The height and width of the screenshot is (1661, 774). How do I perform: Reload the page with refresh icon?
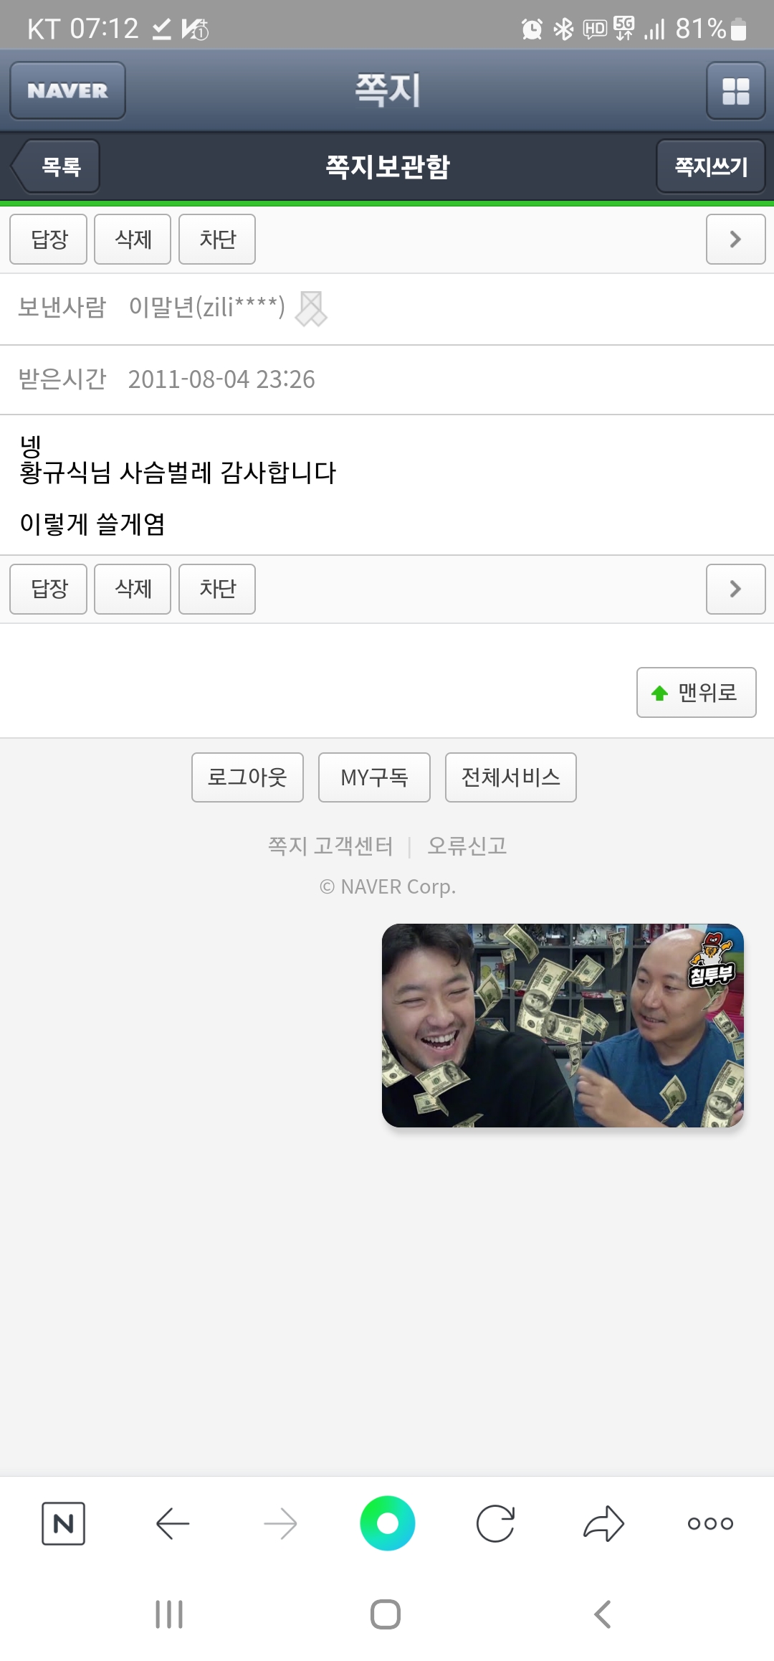click(x=495, y=1523)
